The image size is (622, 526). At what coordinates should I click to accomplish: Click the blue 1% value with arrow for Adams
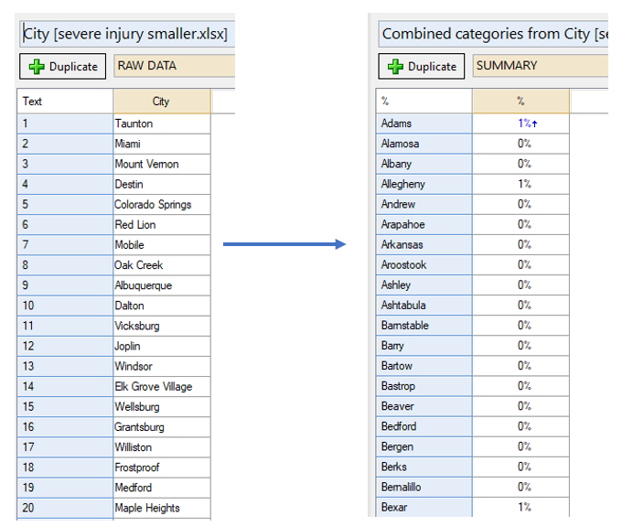point(527,123)
